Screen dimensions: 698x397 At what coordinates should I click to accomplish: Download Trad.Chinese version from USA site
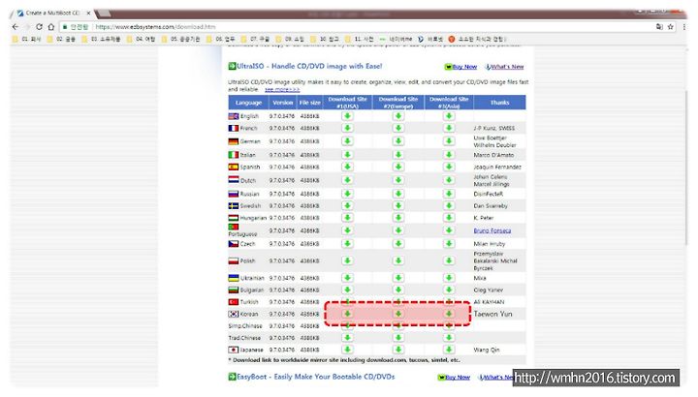coord(347,338)
